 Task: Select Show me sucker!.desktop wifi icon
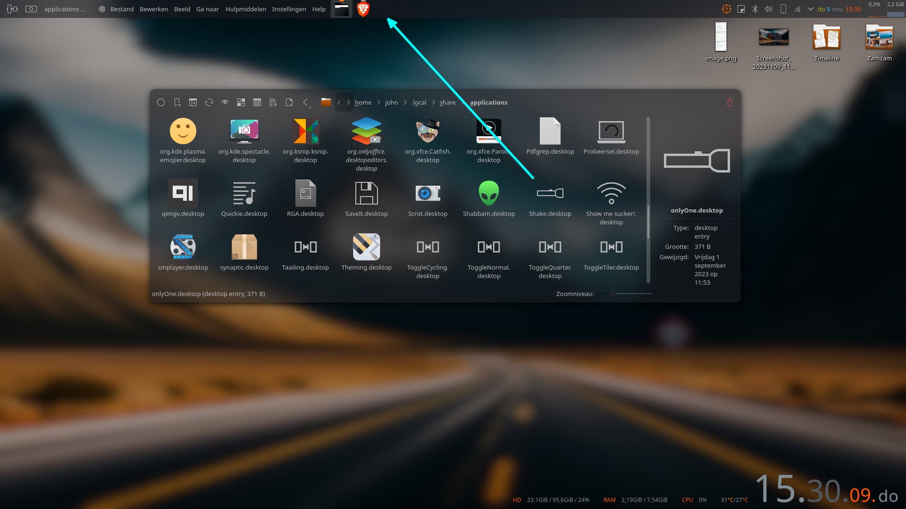click(x=612, y=193)
